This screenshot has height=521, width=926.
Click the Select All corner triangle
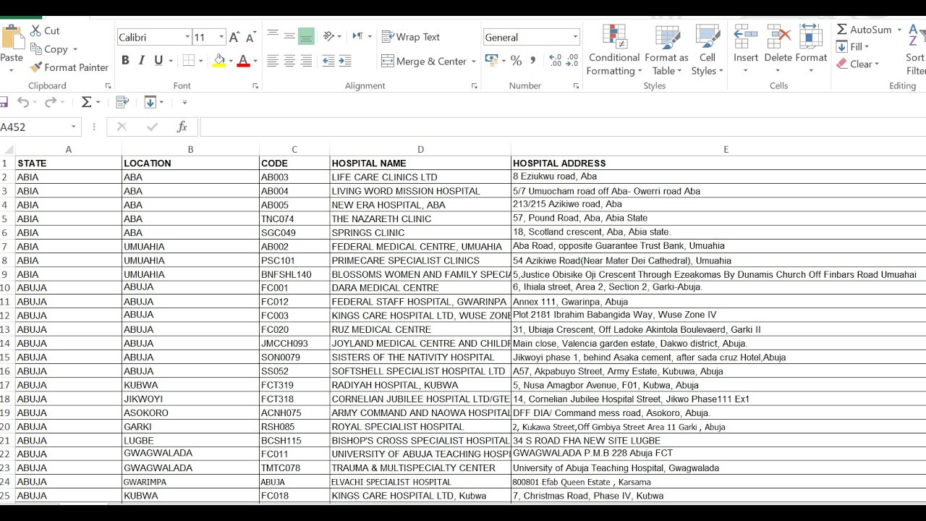(9, 150)
